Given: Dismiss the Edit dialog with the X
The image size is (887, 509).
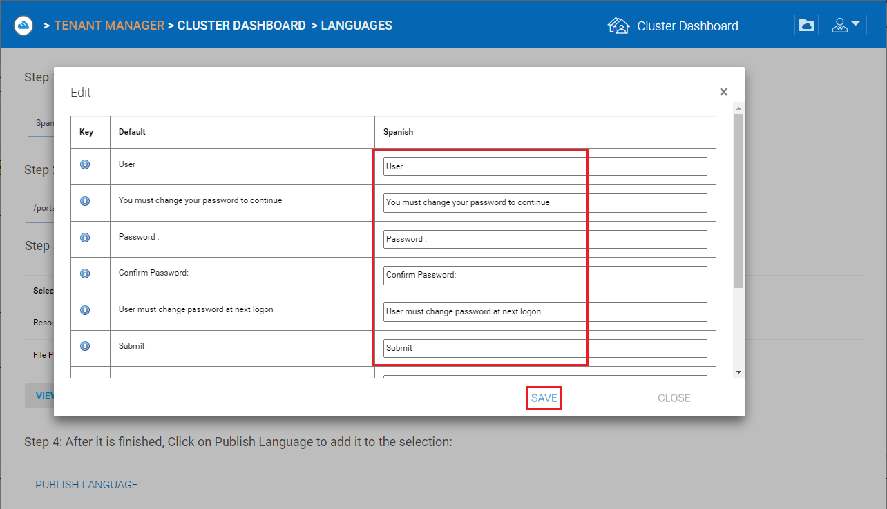Looking at the screenshot, I should point(723,92).
